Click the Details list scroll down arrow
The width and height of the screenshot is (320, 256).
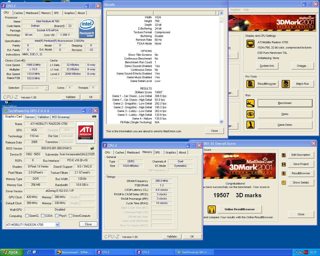[221, 122]
